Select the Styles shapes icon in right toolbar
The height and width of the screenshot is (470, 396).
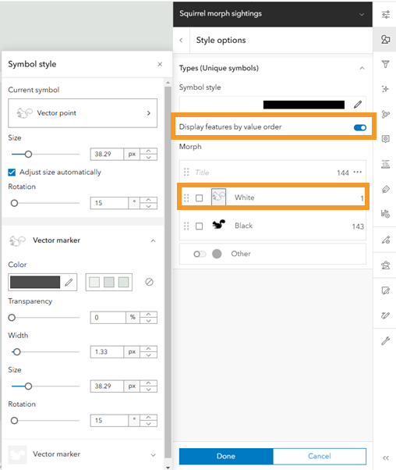pyautogui.click(x=386, y=39)
